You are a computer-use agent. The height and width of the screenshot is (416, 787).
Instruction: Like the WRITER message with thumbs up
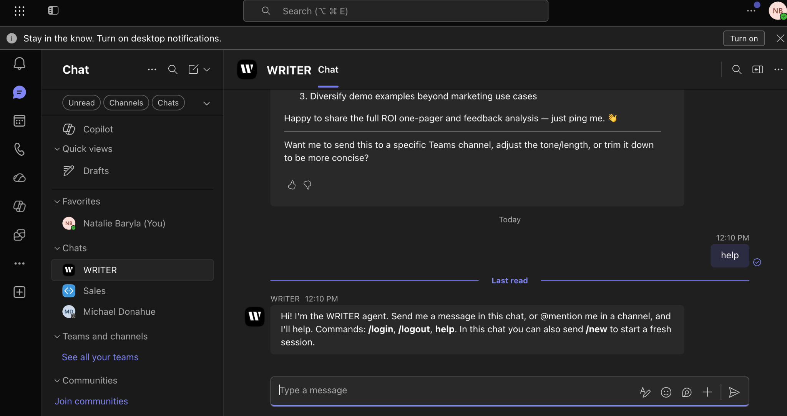[x=292, y=185]
